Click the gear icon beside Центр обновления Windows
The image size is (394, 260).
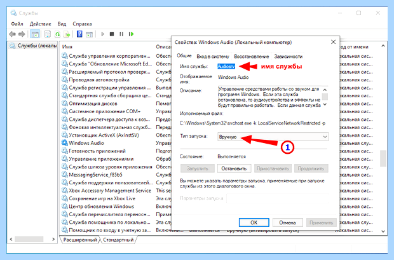point(65,206)
